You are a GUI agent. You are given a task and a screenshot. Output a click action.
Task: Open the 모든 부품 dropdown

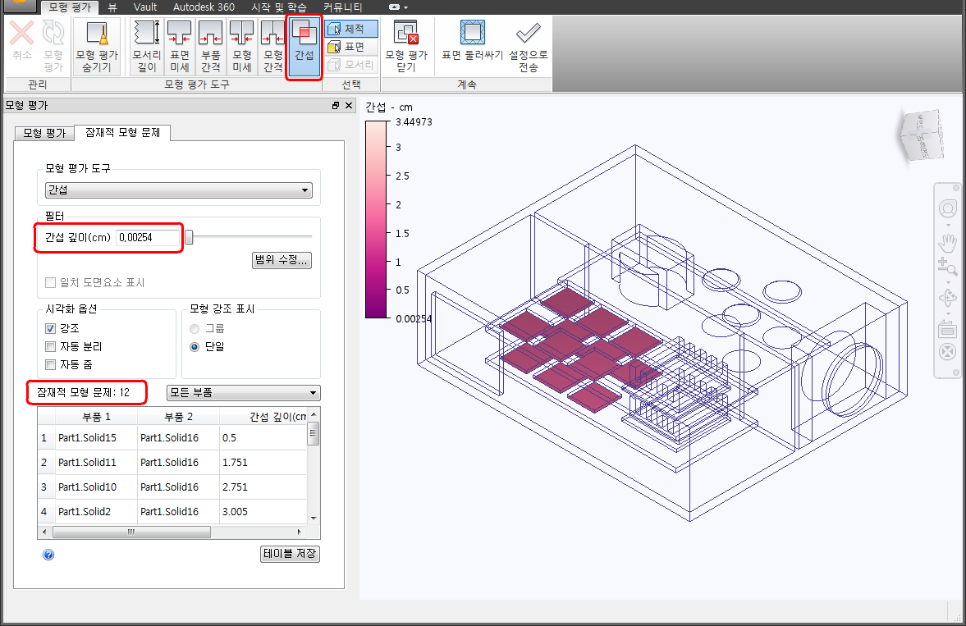click(x=244, y=392)
